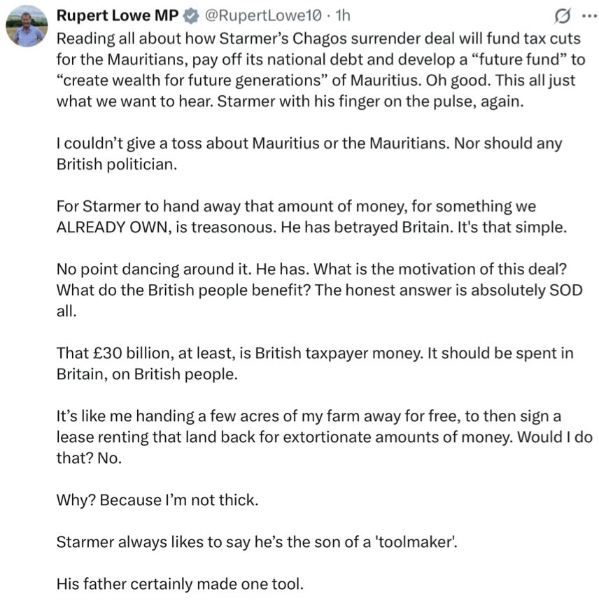
Task: Click the word 'toolmaker' in the post
Action: pos(416,542)
